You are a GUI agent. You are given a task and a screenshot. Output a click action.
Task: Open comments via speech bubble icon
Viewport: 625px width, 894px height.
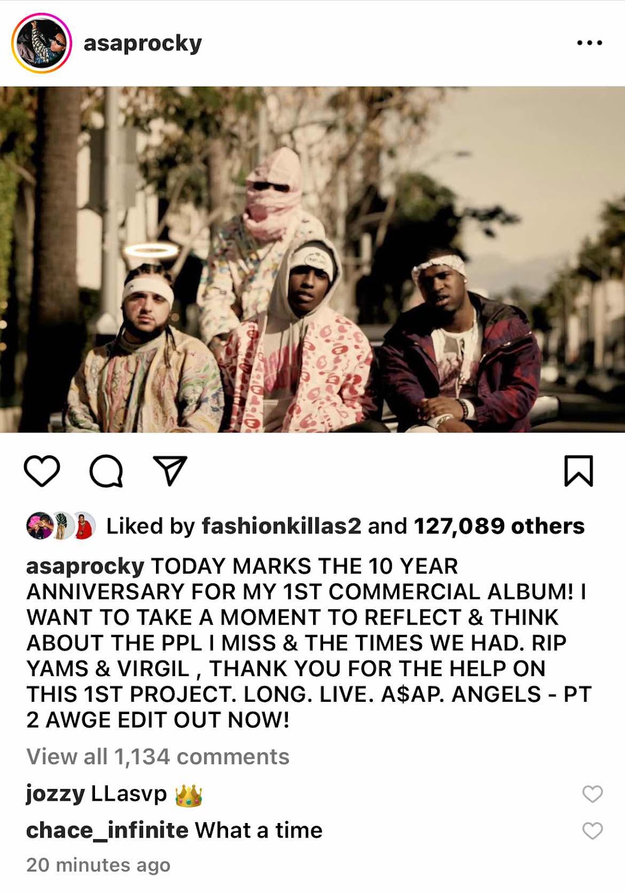coord(106,471)
